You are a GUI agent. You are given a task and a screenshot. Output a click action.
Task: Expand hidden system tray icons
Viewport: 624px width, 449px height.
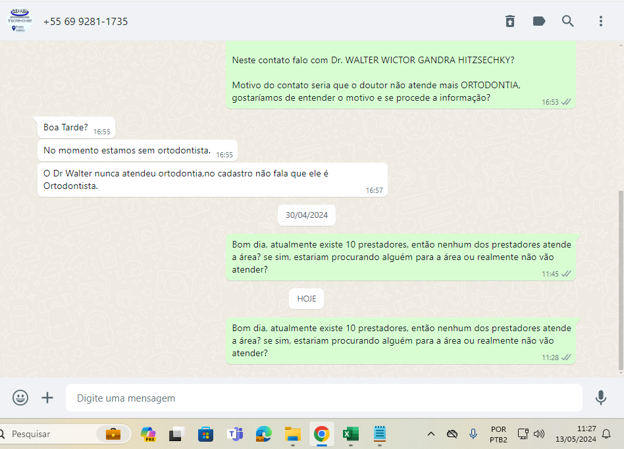point(431,434)
